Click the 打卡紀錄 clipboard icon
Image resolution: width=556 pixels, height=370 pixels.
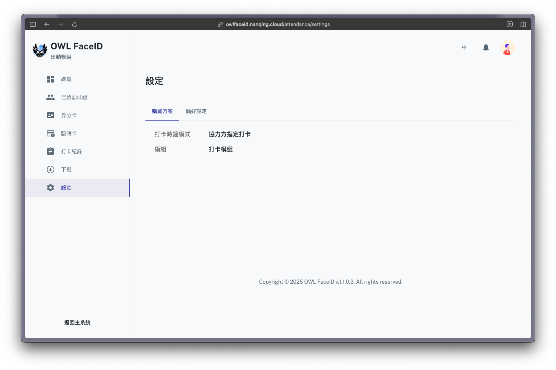(x=50, y=151)
